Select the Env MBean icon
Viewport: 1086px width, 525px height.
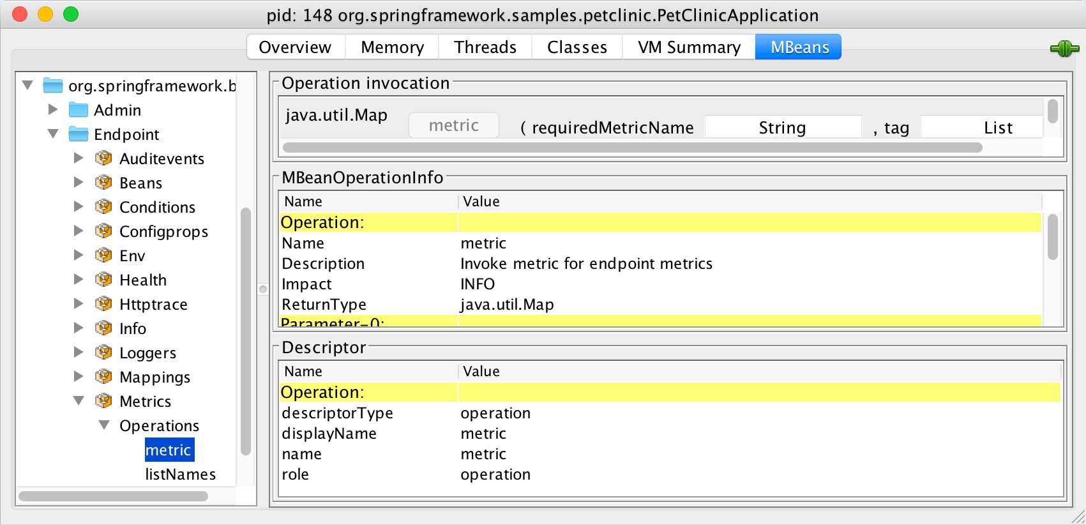click(x=103, y=255)
